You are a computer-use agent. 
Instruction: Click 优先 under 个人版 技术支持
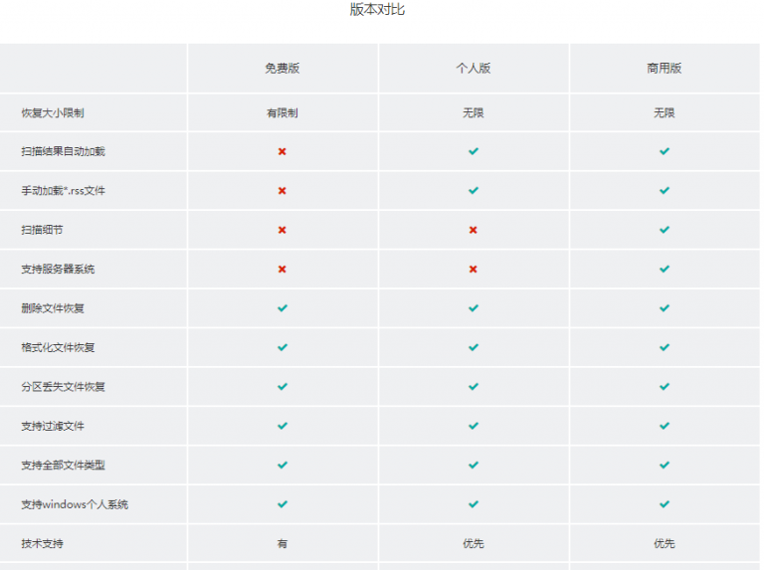pos(474,544)
